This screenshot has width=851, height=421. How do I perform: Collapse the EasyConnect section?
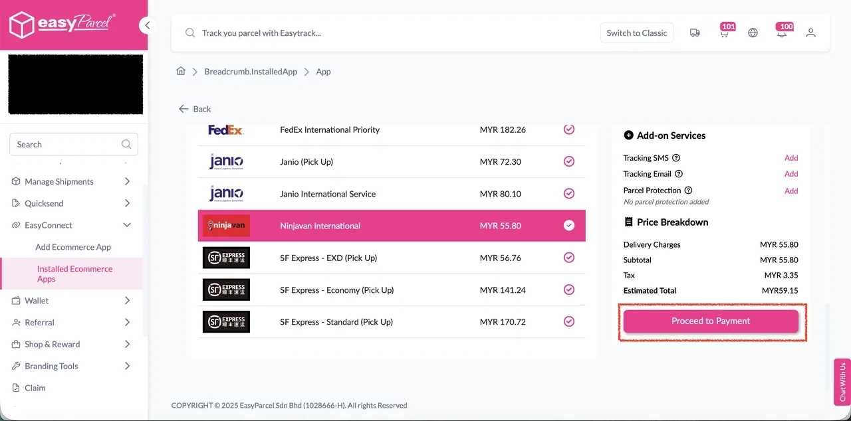[50, 225]
